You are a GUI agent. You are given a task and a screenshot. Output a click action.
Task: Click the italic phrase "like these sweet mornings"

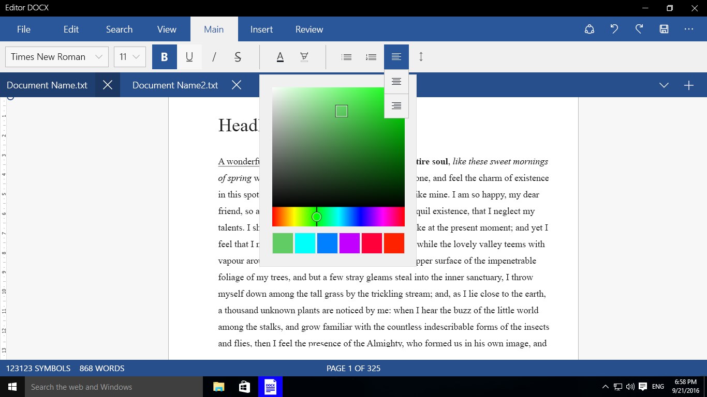pyautogui.click(x=500, y=161)
